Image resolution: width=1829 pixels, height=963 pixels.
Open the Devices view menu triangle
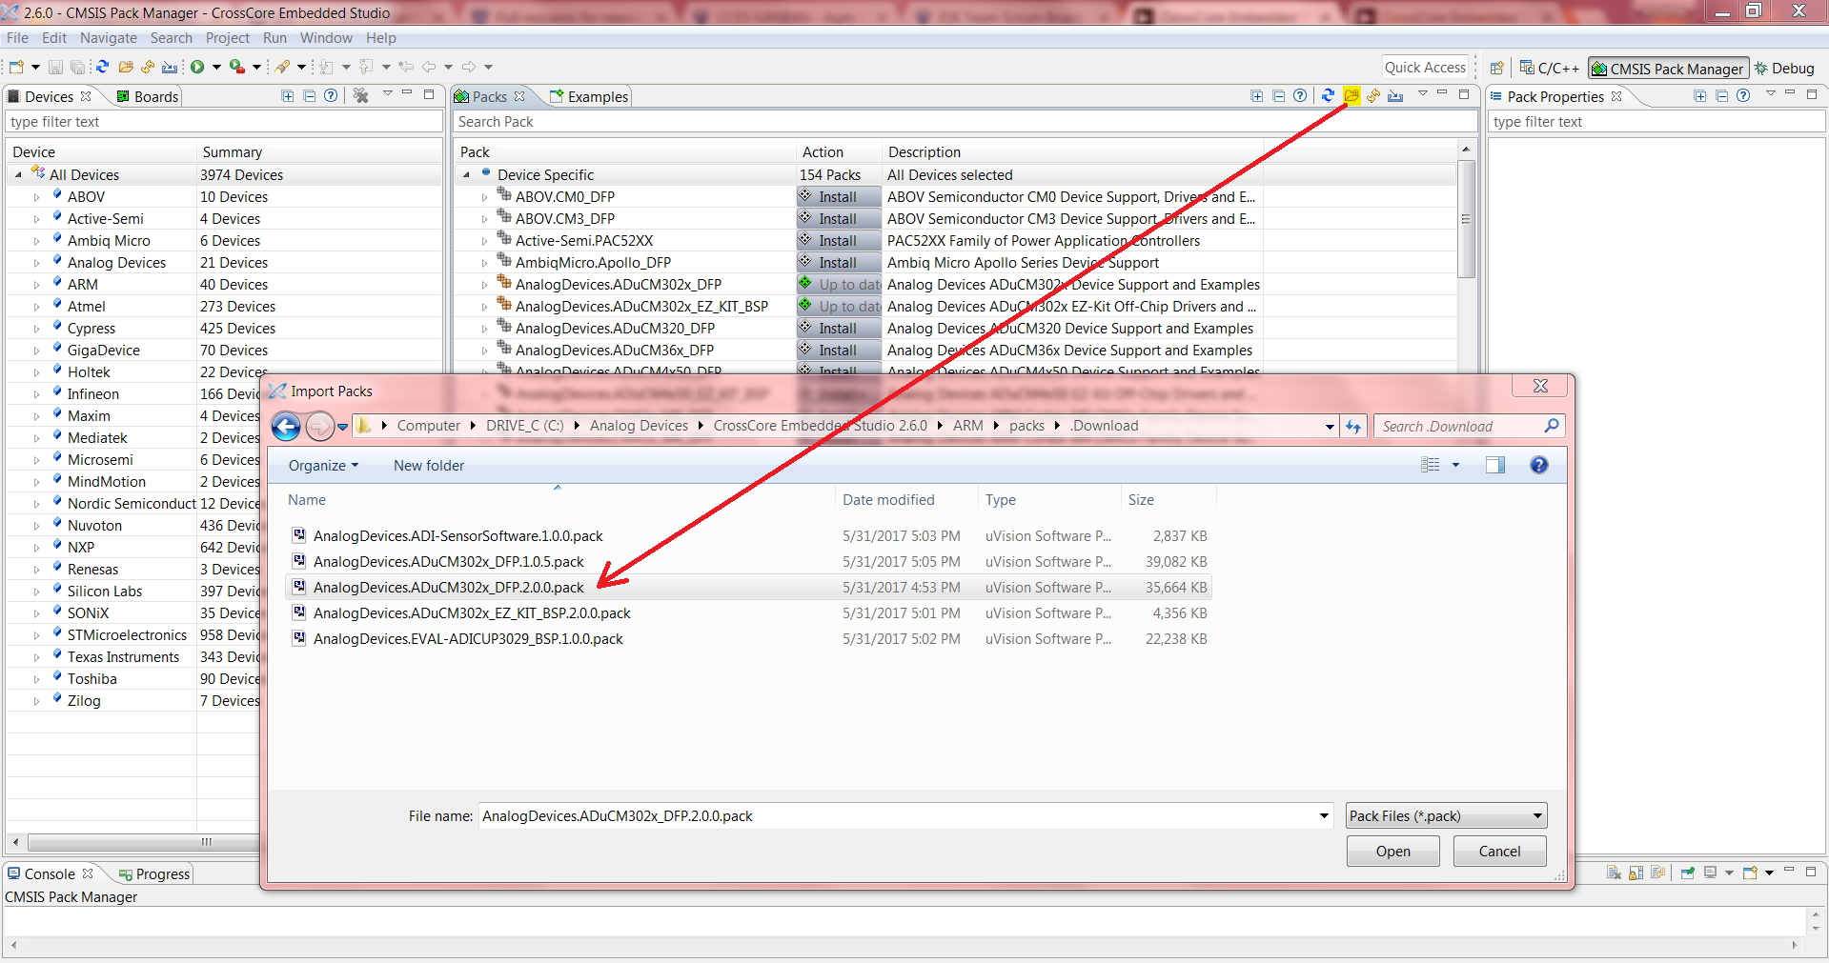(x=388, y=93)
